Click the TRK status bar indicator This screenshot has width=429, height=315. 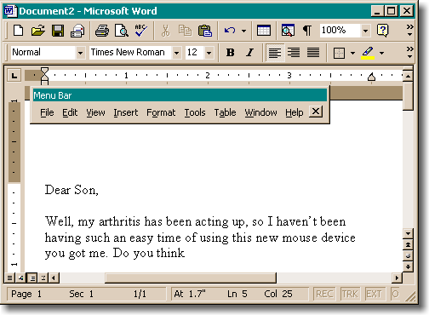[350, 294]
